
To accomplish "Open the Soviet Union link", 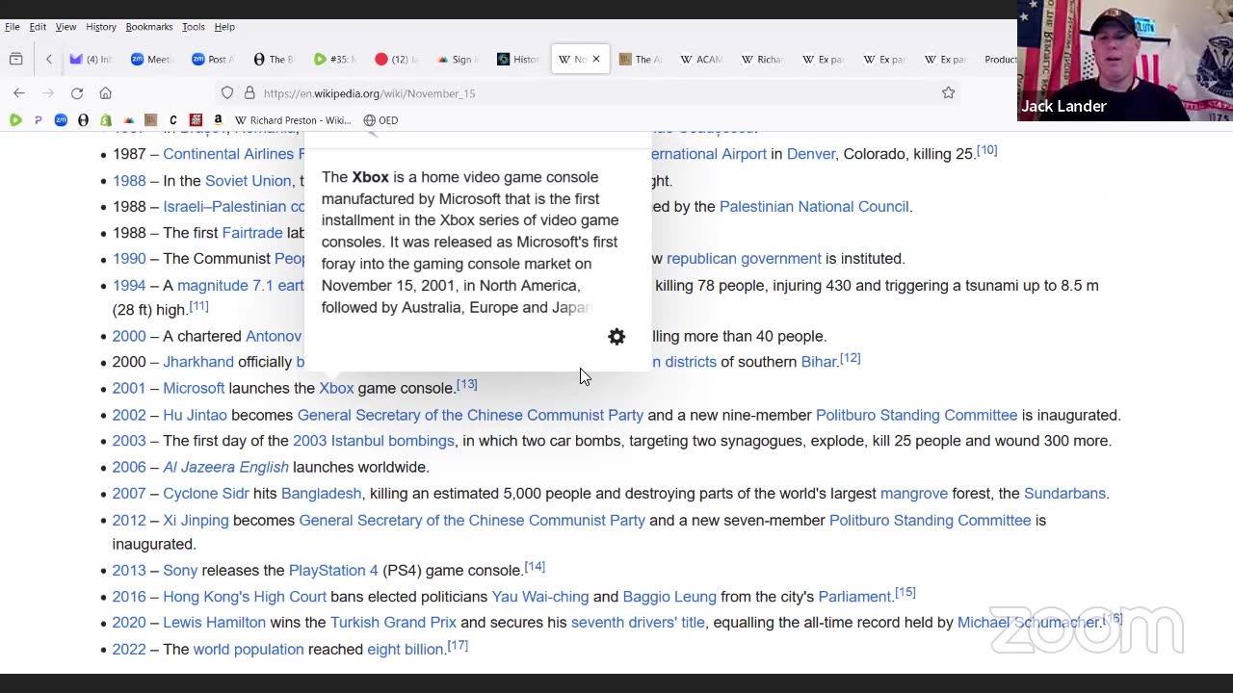I will click(248, 181).
